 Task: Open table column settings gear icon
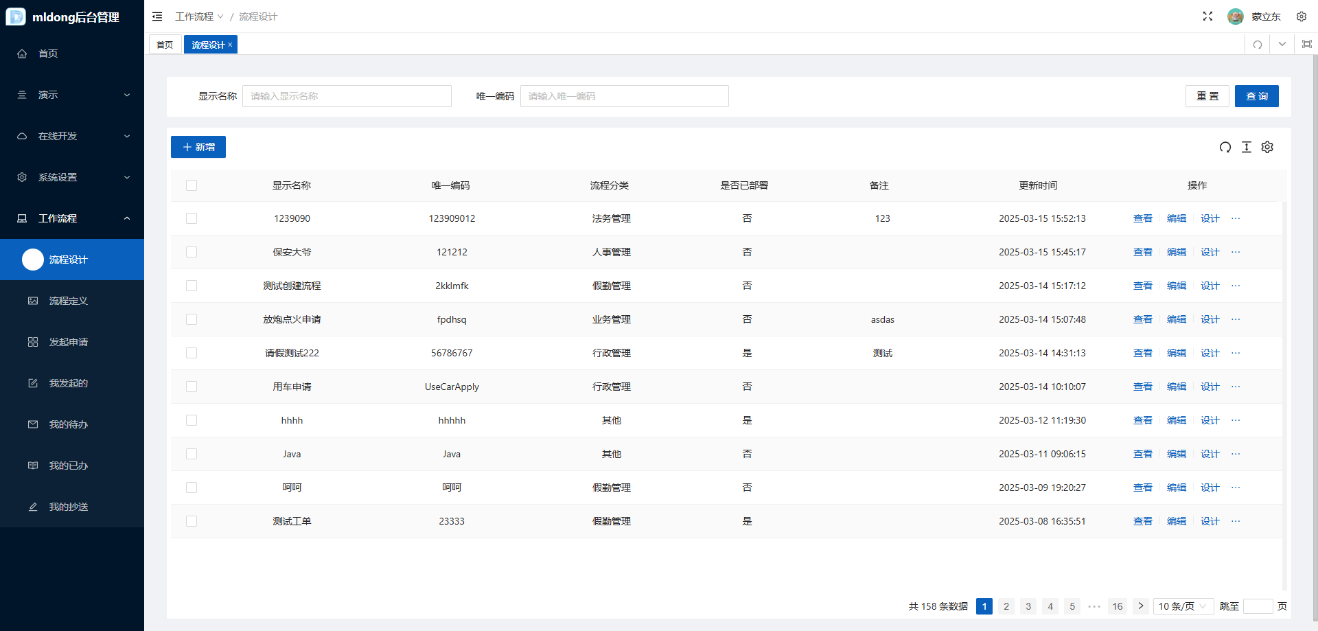[1267, 147]
